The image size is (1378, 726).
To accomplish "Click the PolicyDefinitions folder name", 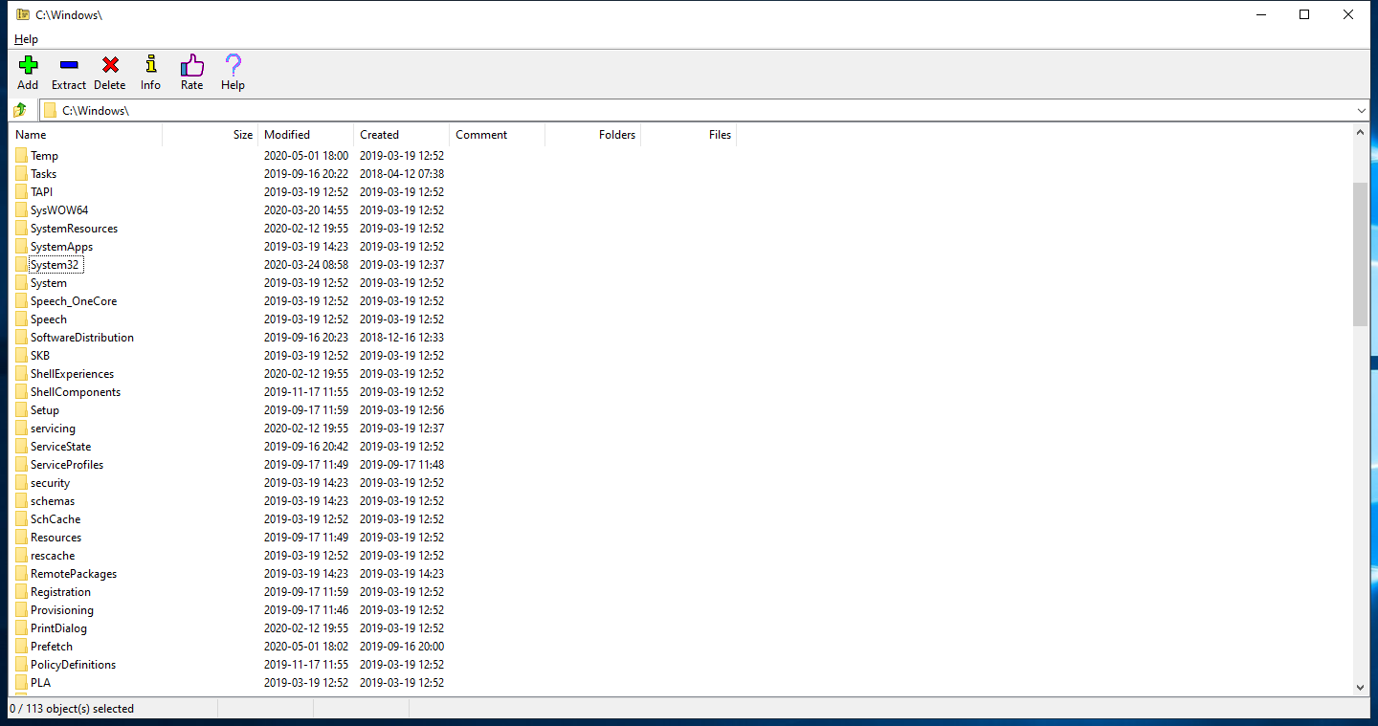I will tap(74, 665).
